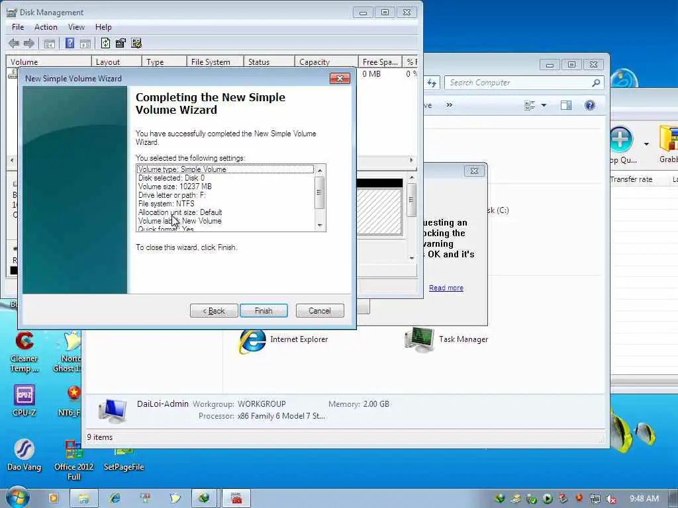
Task: Open Internet Explorer shortcut in the Explorer window
Action: (x=283, y=340)
